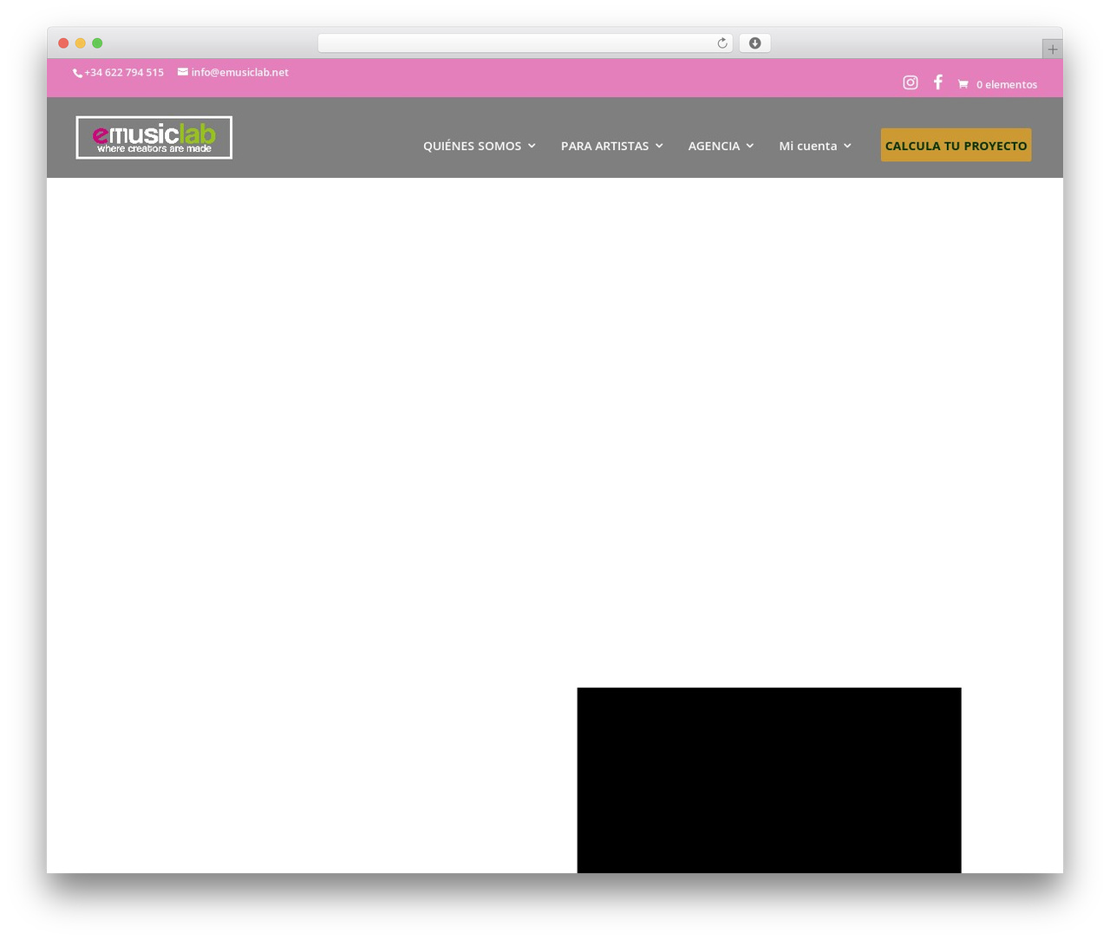Open the QUIÉNES SOMOS menu item
The width and height of the screenshot is (1110, 940).
click(473, 146)
